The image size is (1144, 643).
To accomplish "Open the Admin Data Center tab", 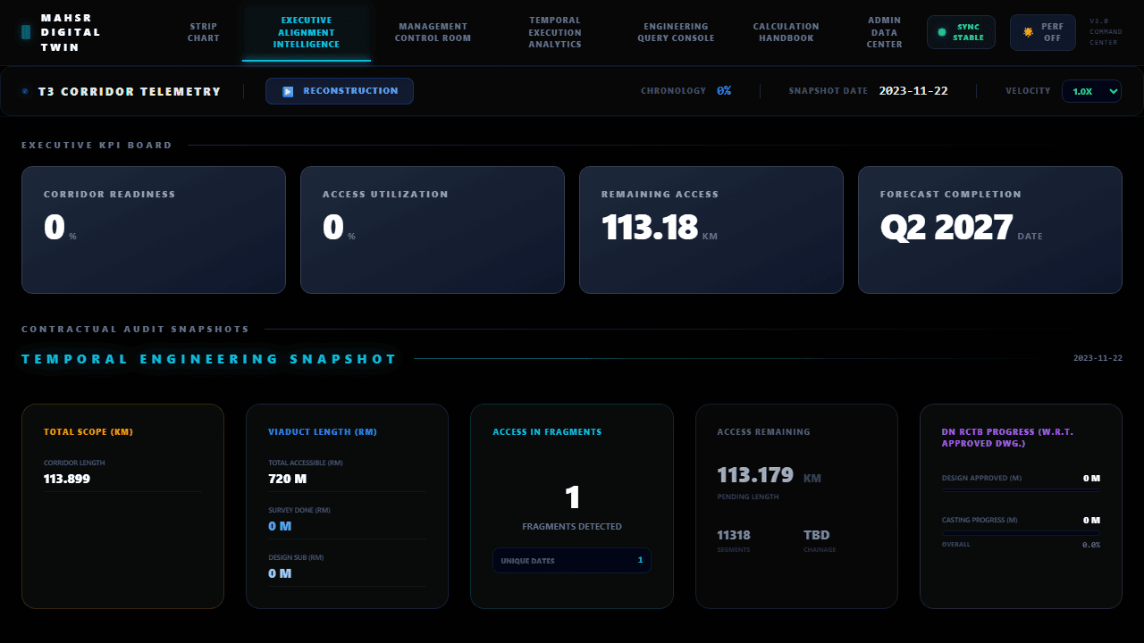I will click(884, 32).
